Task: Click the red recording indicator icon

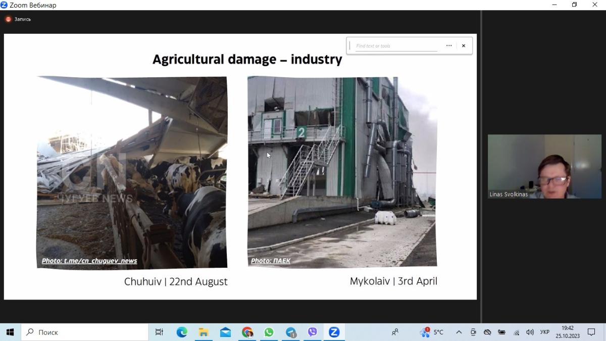Action: click(8, 19)
